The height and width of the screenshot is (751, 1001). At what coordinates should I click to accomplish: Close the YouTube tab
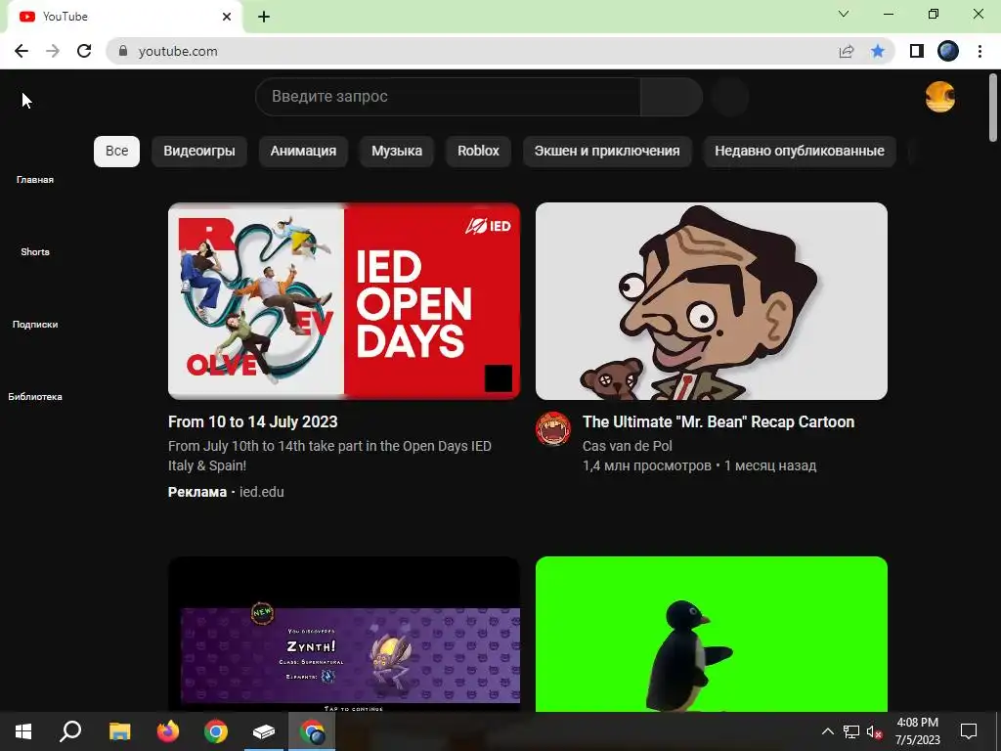pos(227,17)
